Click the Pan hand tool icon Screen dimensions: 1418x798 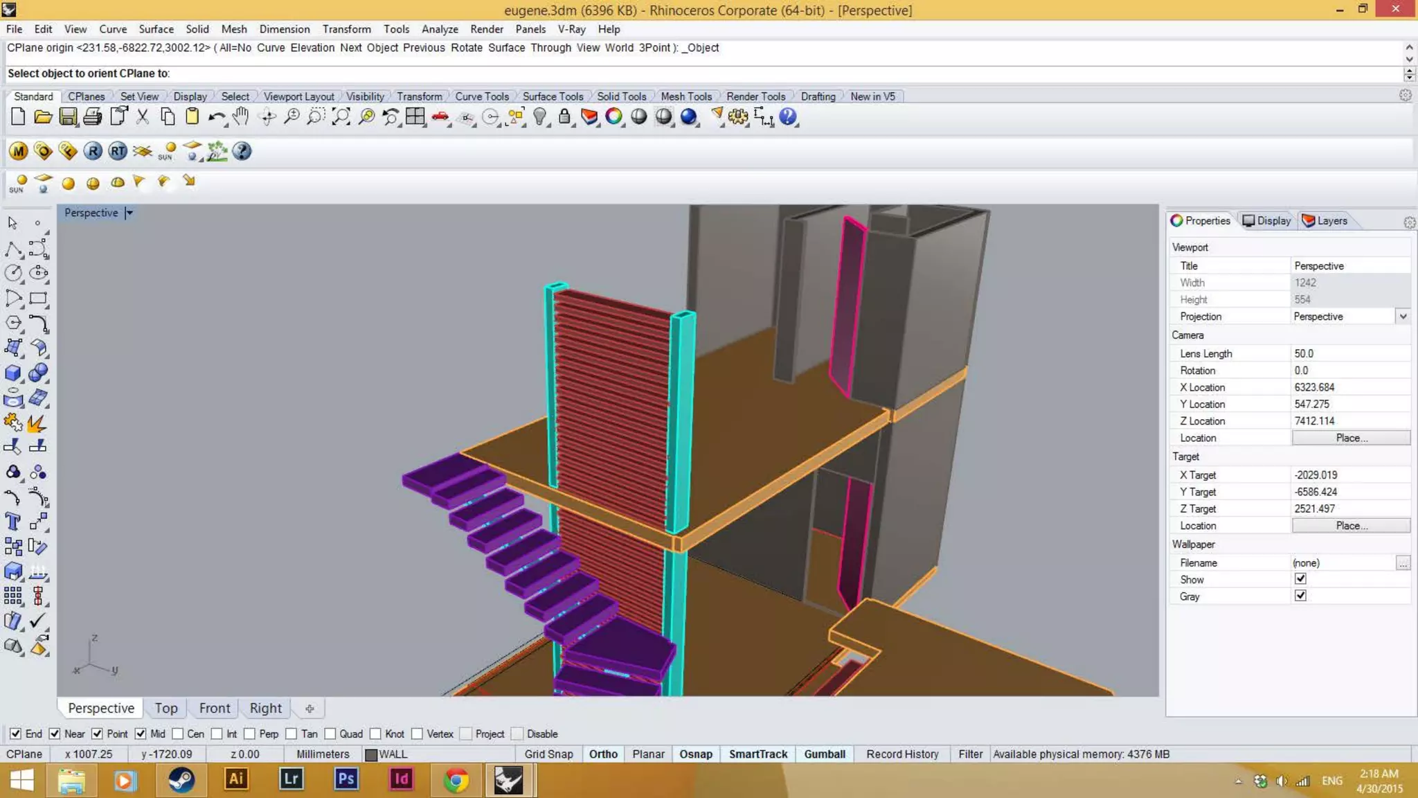[x=240, y=116]
